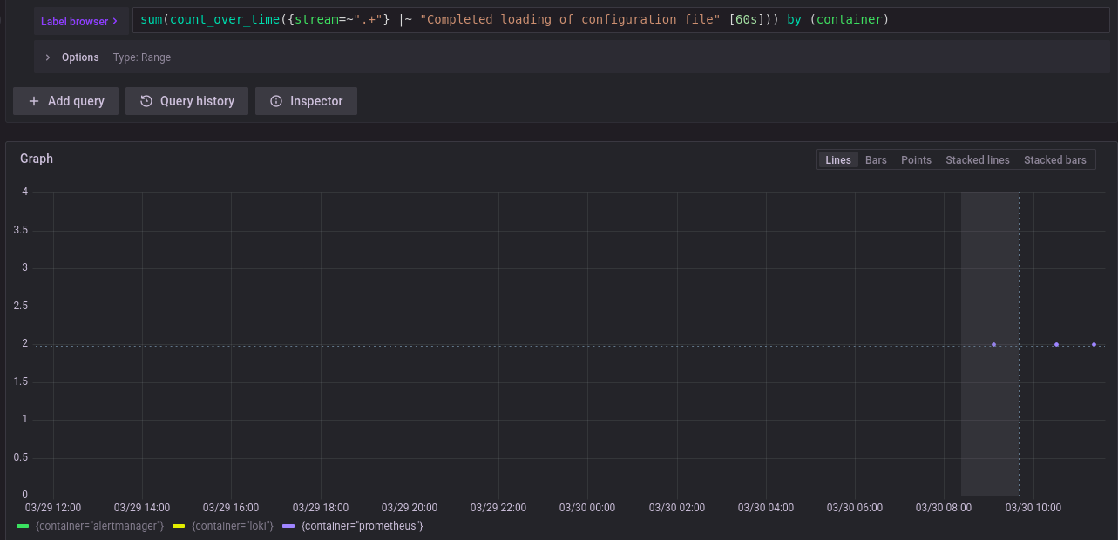
Task: Toggle the loki series in the legend
Action: [x=233, y=526]
